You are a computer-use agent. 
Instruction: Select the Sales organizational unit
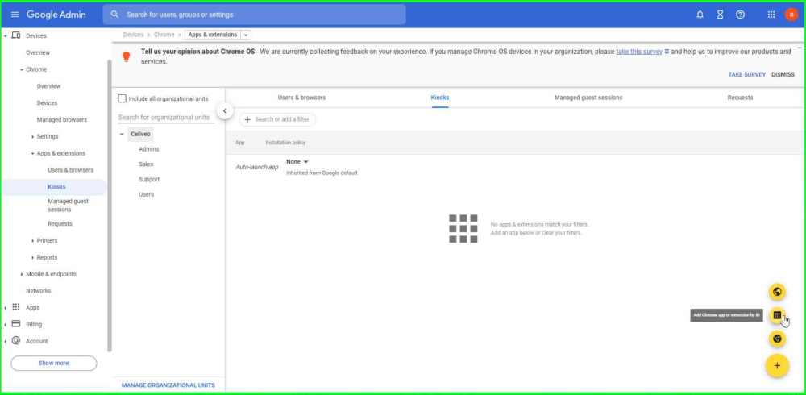145,164
